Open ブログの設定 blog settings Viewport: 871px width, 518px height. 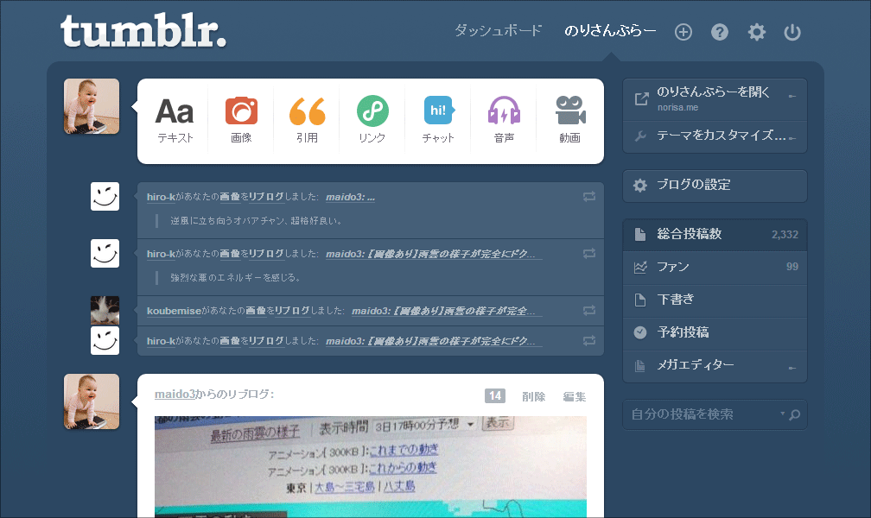coord(715,186)
